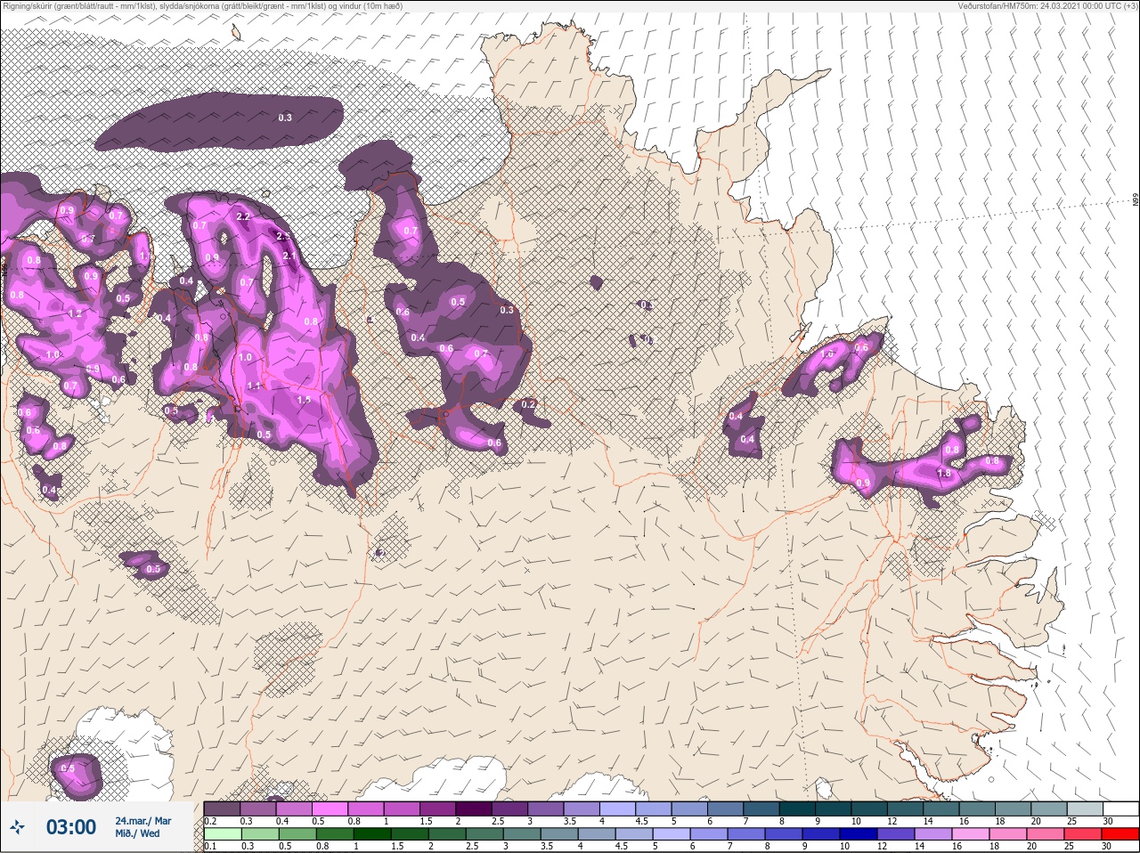This screenshot has height=853, width=1140.
Task: Click the 'Mið./ Wed' weekday label
Action: [138, 833]
